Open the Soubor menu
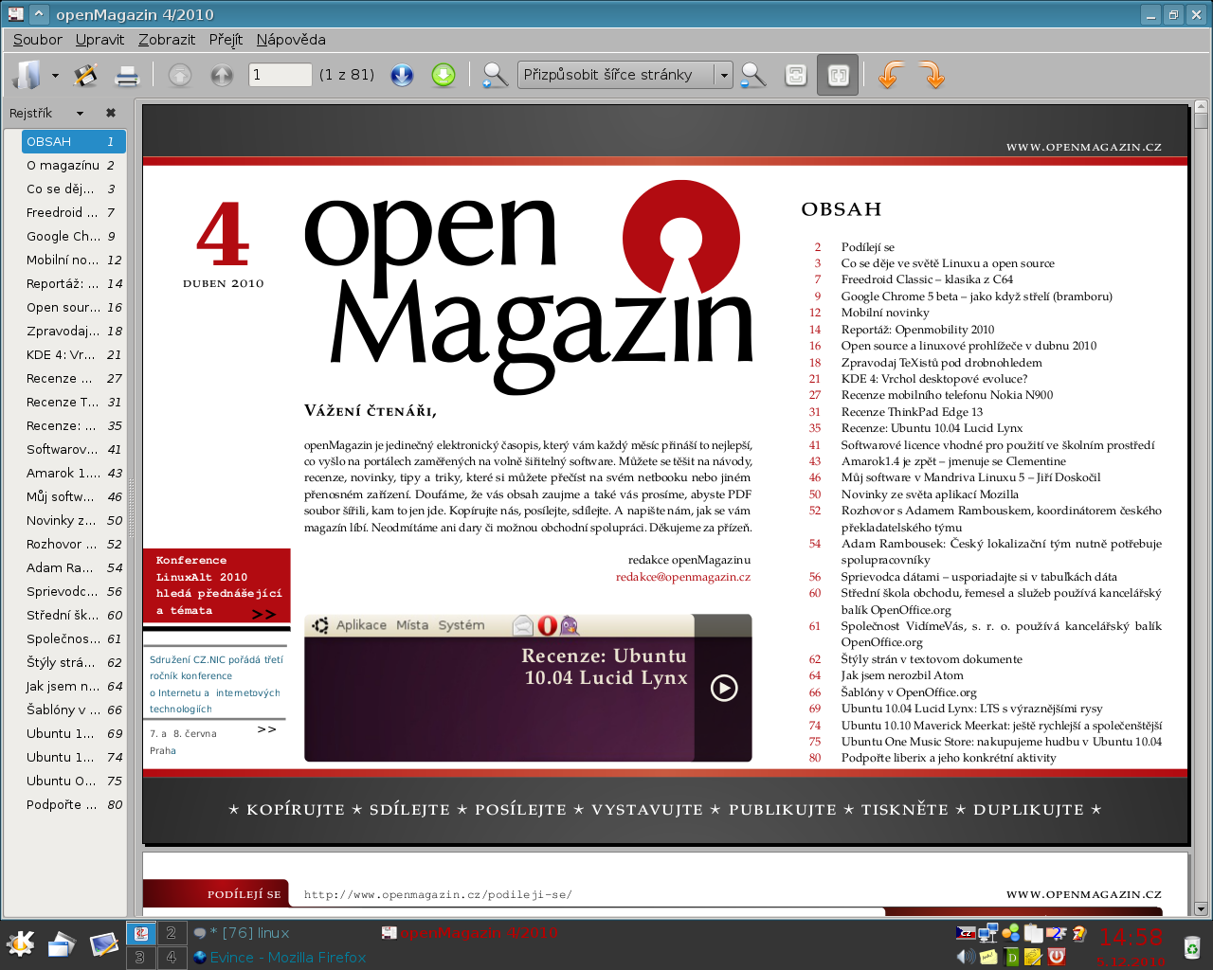The width and height of the screenshot is (1213, 970). [x=37, y=40]
